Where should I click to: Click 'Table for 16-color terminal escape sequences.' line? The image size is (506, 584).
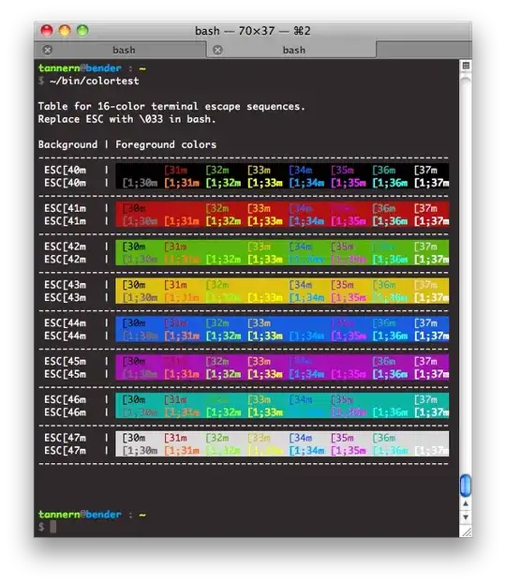coord(171,106)
